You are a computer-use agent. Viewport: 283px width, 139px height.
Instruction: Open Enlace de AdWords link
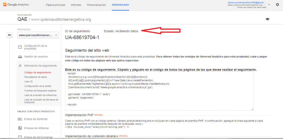(x=36, y=119)
